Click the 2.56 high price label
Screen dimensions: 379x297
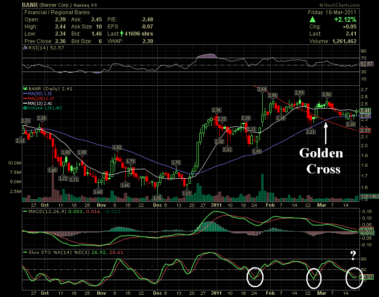click(x=326, y=95)
